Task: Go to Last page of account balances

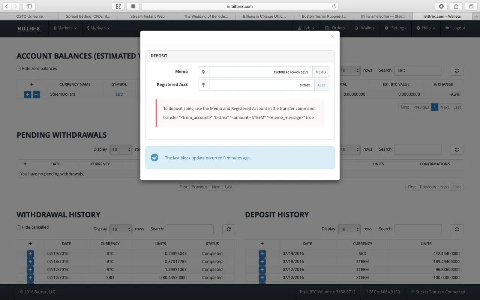Action: 457,107
